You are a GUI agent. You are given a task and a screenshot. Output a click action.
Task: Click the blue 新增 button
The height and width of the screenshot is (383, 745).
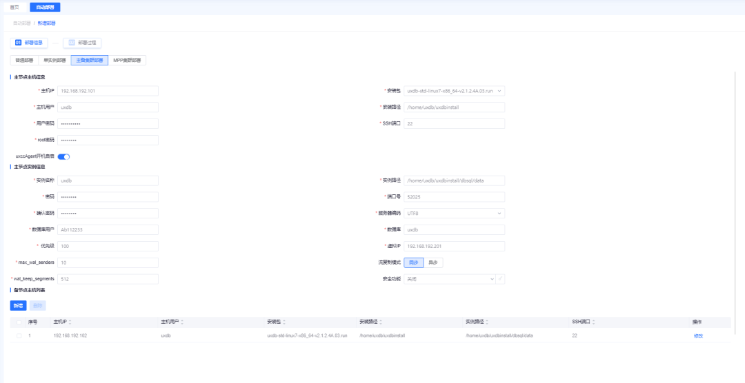18,305
